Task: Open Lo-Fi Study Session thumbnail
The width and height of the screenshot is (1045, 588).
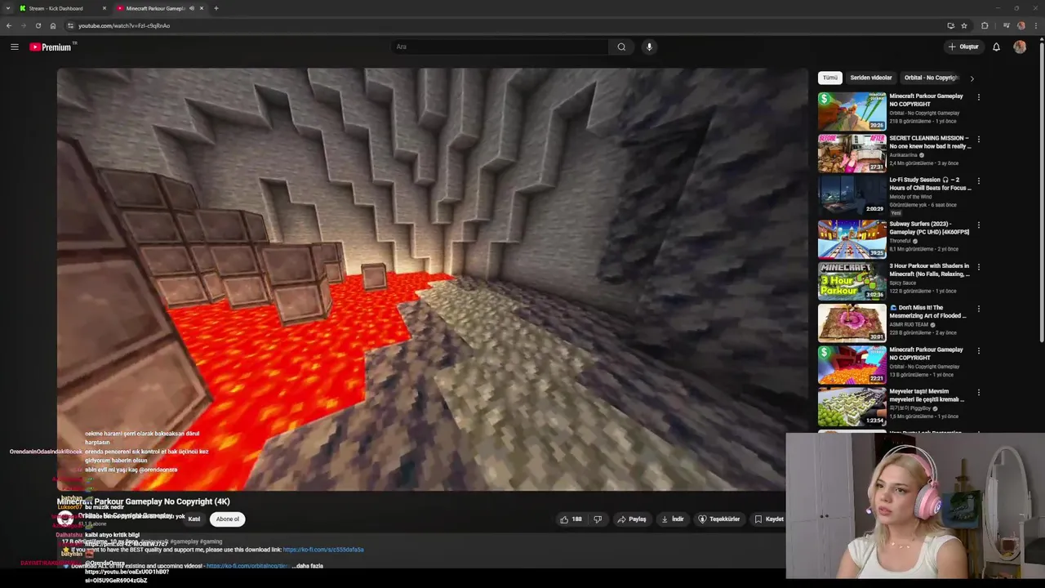Action: [852, 195]
